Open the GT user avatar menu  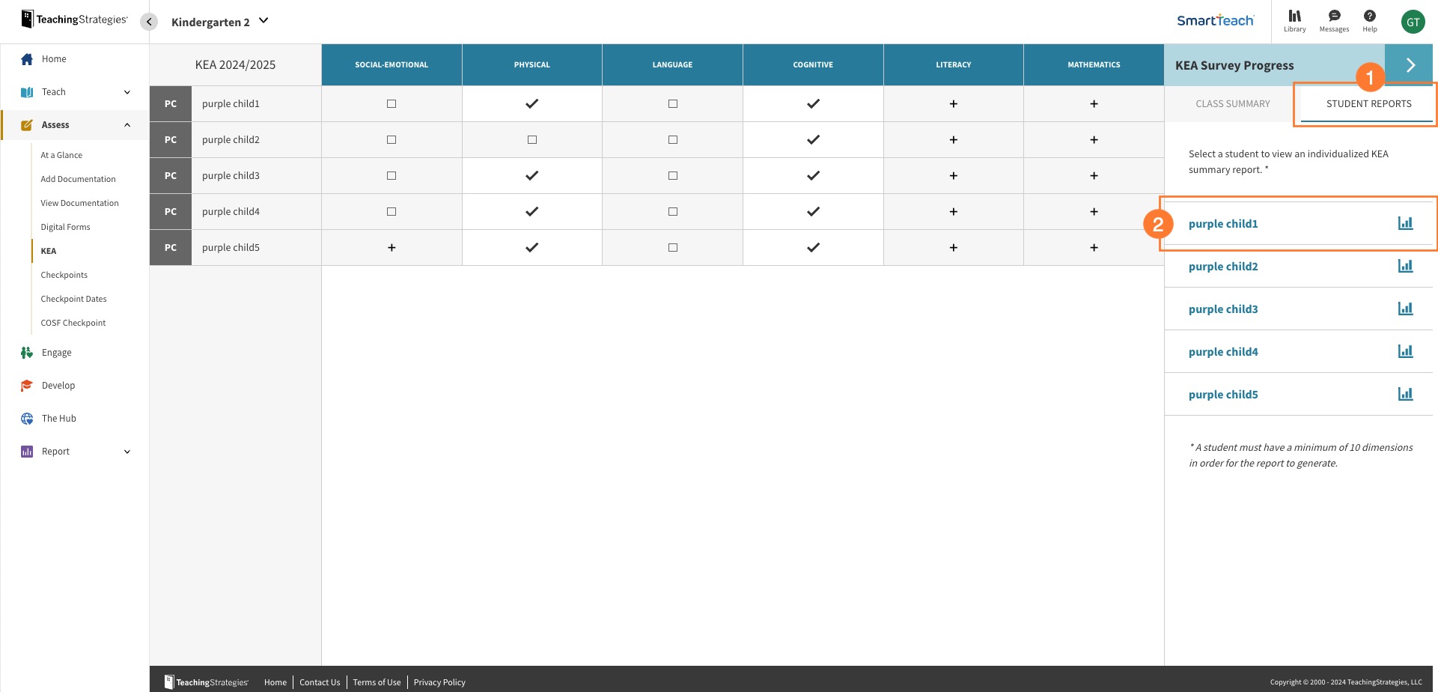(x=1413, y=21)
